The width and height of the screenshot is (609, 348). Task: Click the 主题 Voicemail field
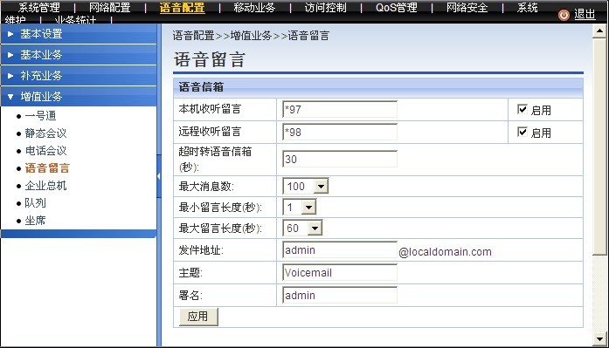point(340,272)
